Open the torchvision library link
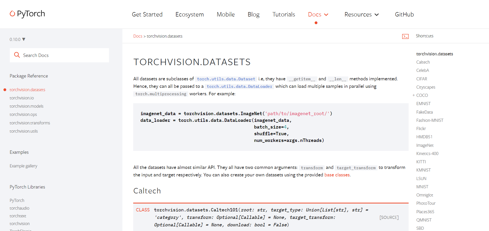The height and width of the screenshot is (231, 489). 20,224
